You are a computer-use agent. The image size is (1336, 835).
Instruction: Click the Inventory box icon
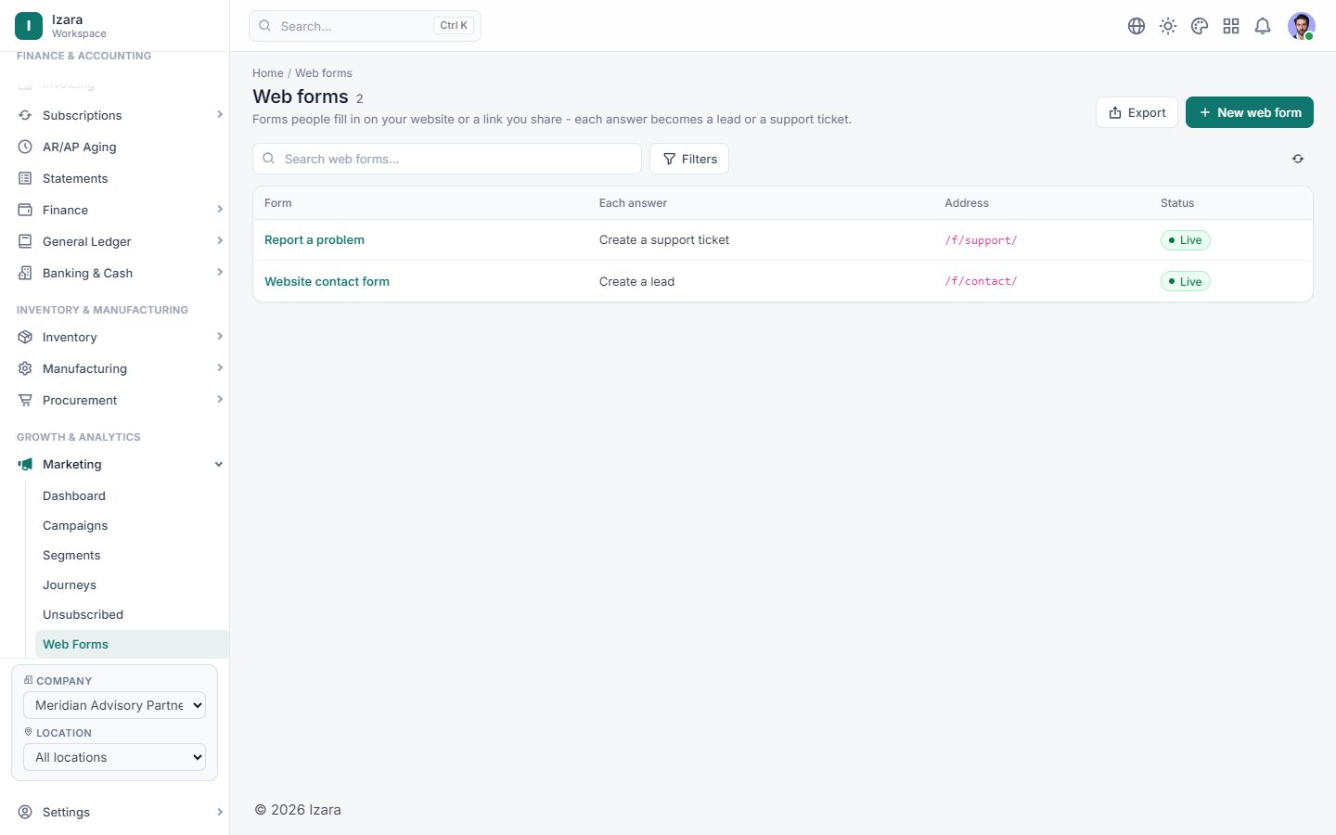pyautogui.click(x=25, y=337)
